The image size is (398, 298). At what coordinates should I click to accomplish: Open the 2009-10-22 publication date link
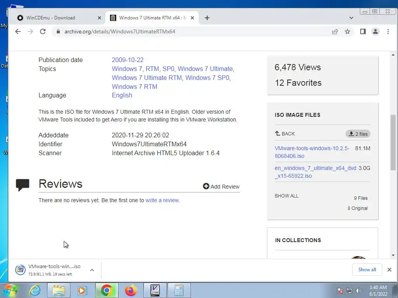click(x=127, y=60)
